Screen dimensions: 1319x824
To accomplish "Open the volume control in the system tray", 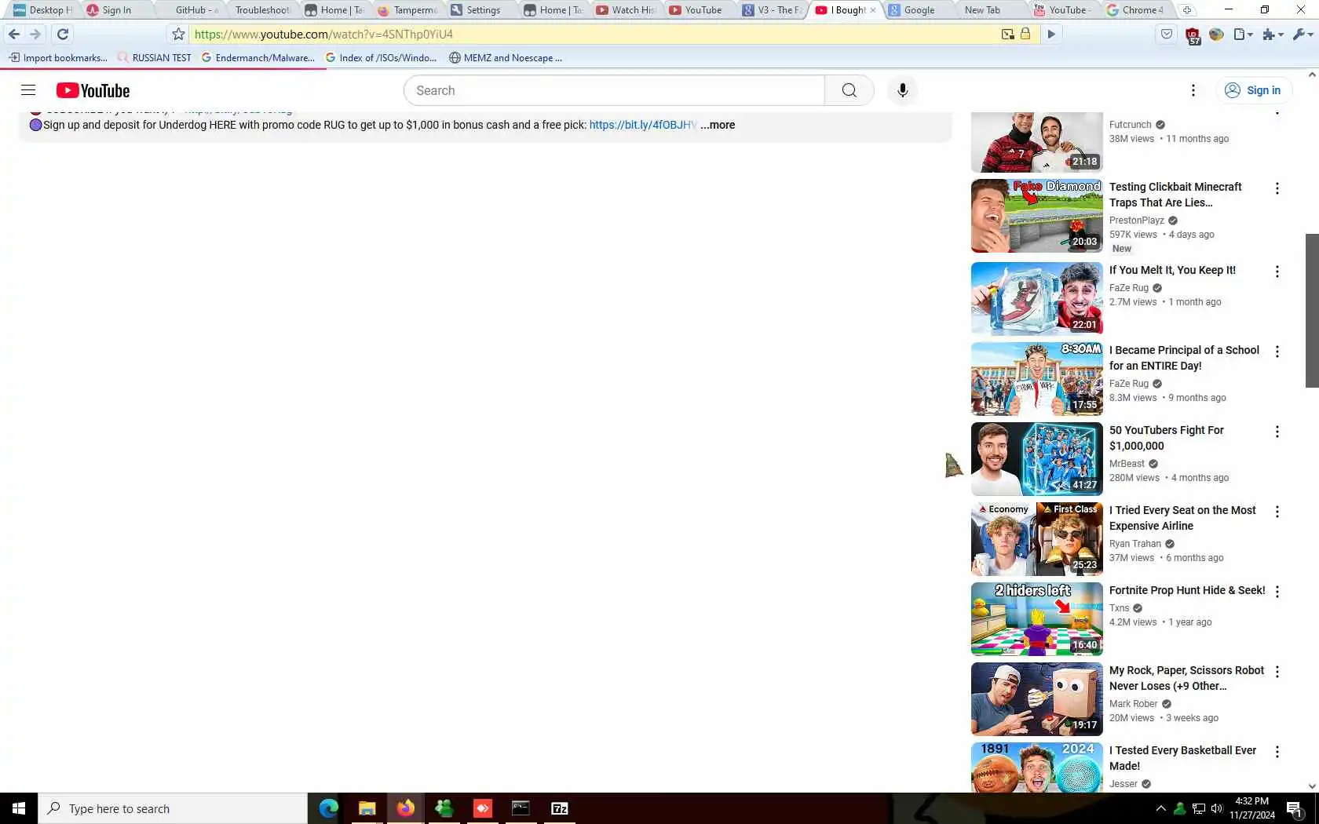I will (x=1217, y=808).
